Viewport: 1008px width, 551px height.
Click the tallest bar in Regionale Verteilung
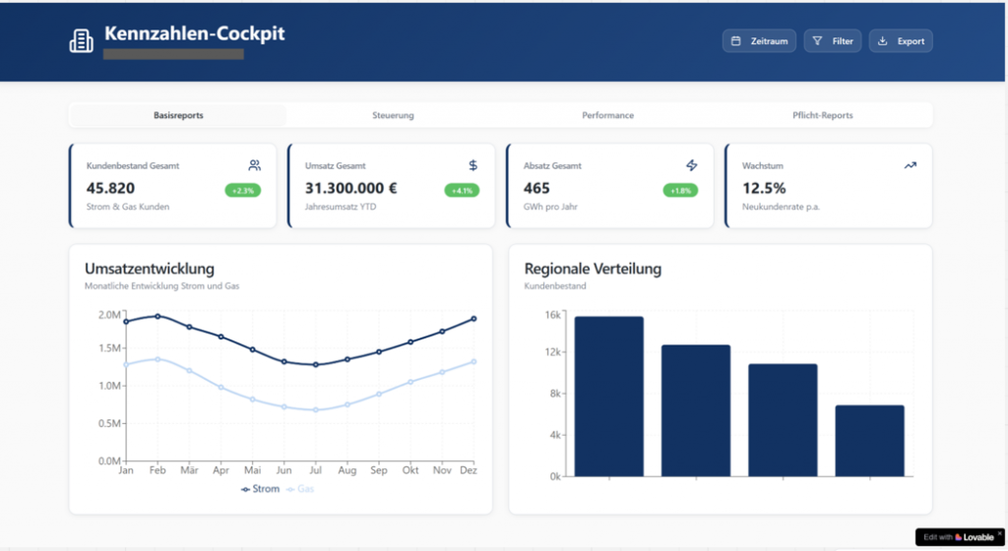(608, 396)
